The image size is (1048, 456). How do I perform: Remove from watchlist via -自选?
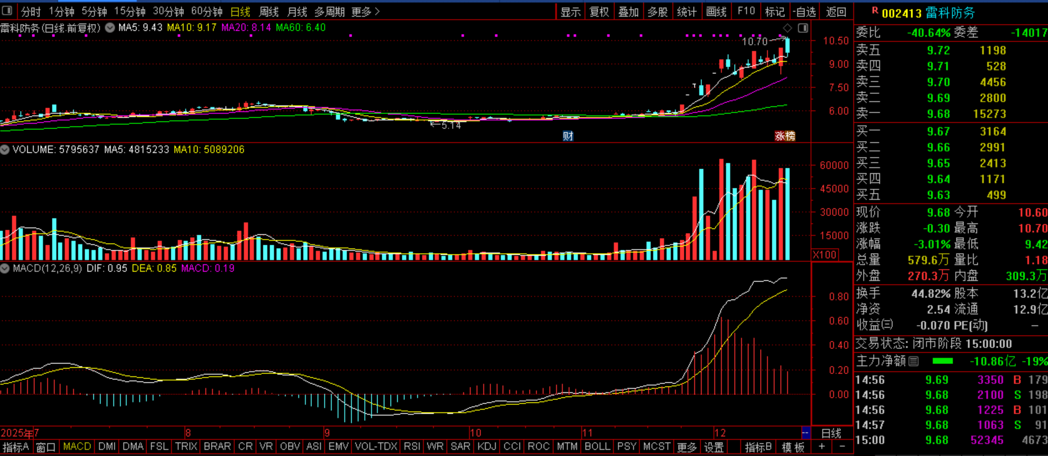[x=804, y=12]
